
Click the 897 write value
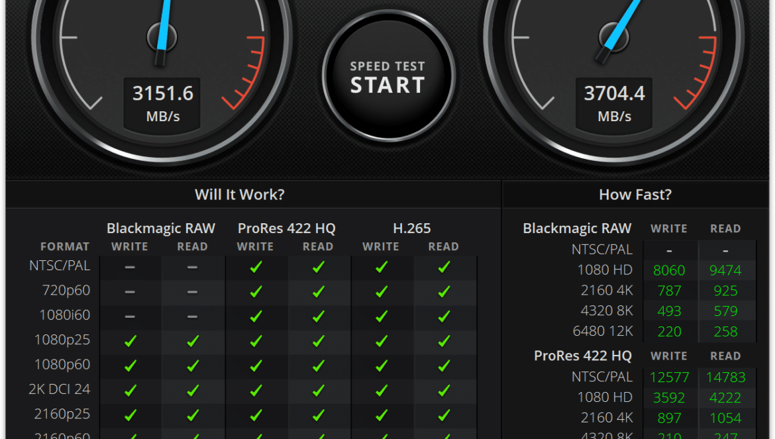(x=669, y=418)
